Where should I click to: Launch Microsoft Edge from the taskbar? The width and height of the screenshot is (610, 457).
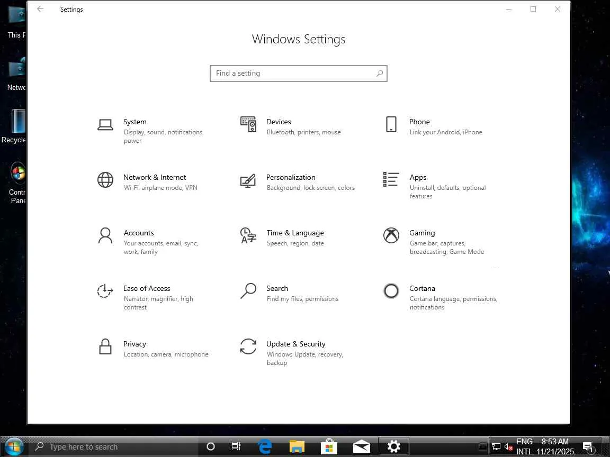[265, 447]
